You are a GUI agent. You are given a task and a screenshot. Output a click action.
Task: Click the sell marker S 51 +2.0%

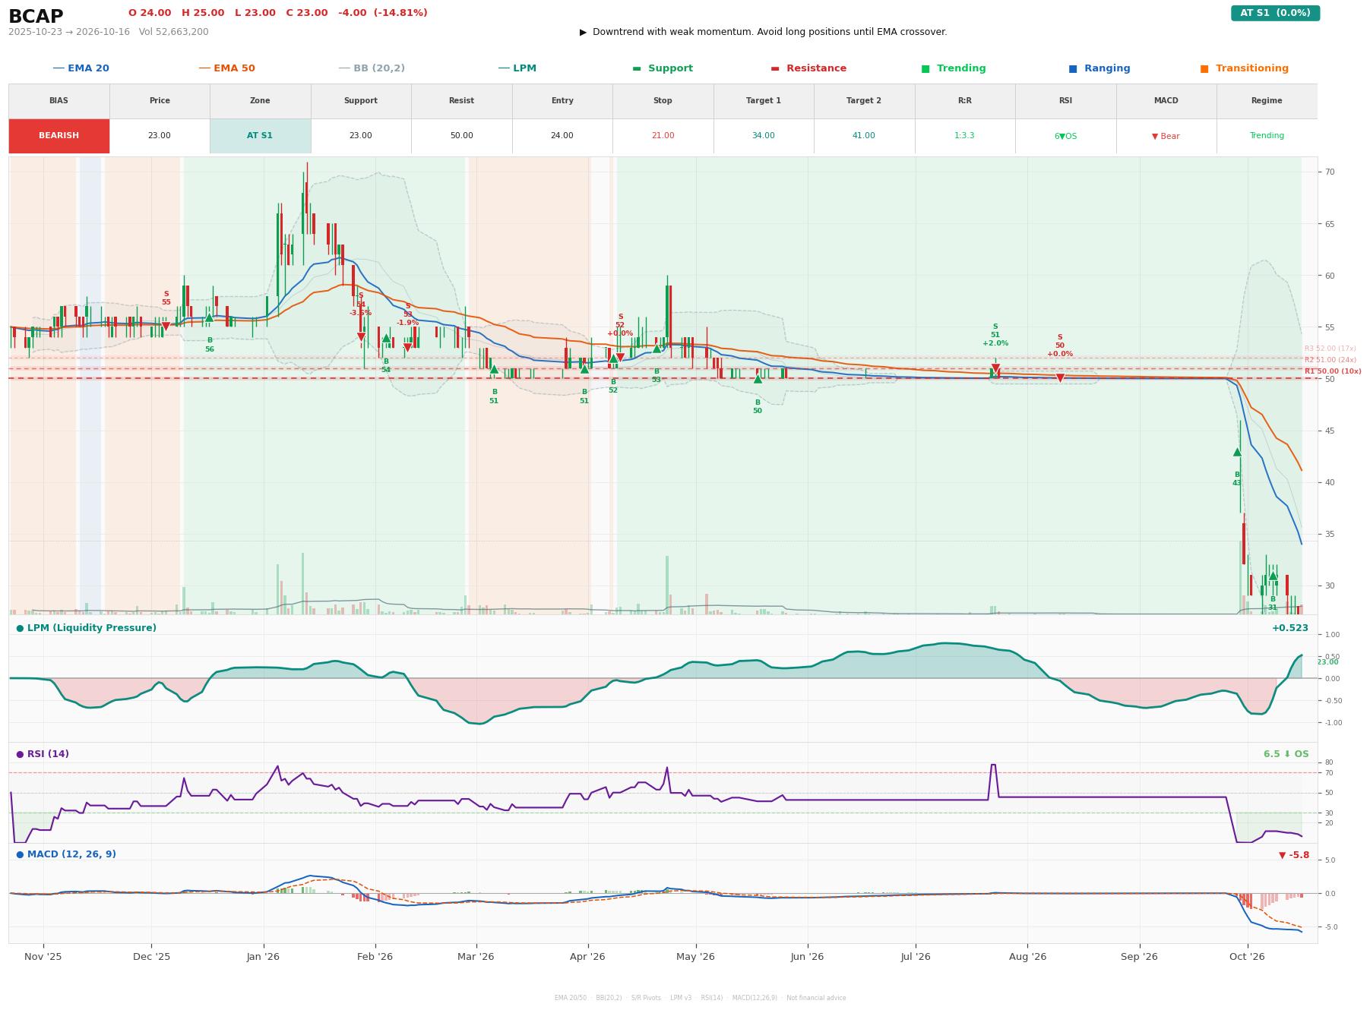pyautogui.click(x=995, y=369)
